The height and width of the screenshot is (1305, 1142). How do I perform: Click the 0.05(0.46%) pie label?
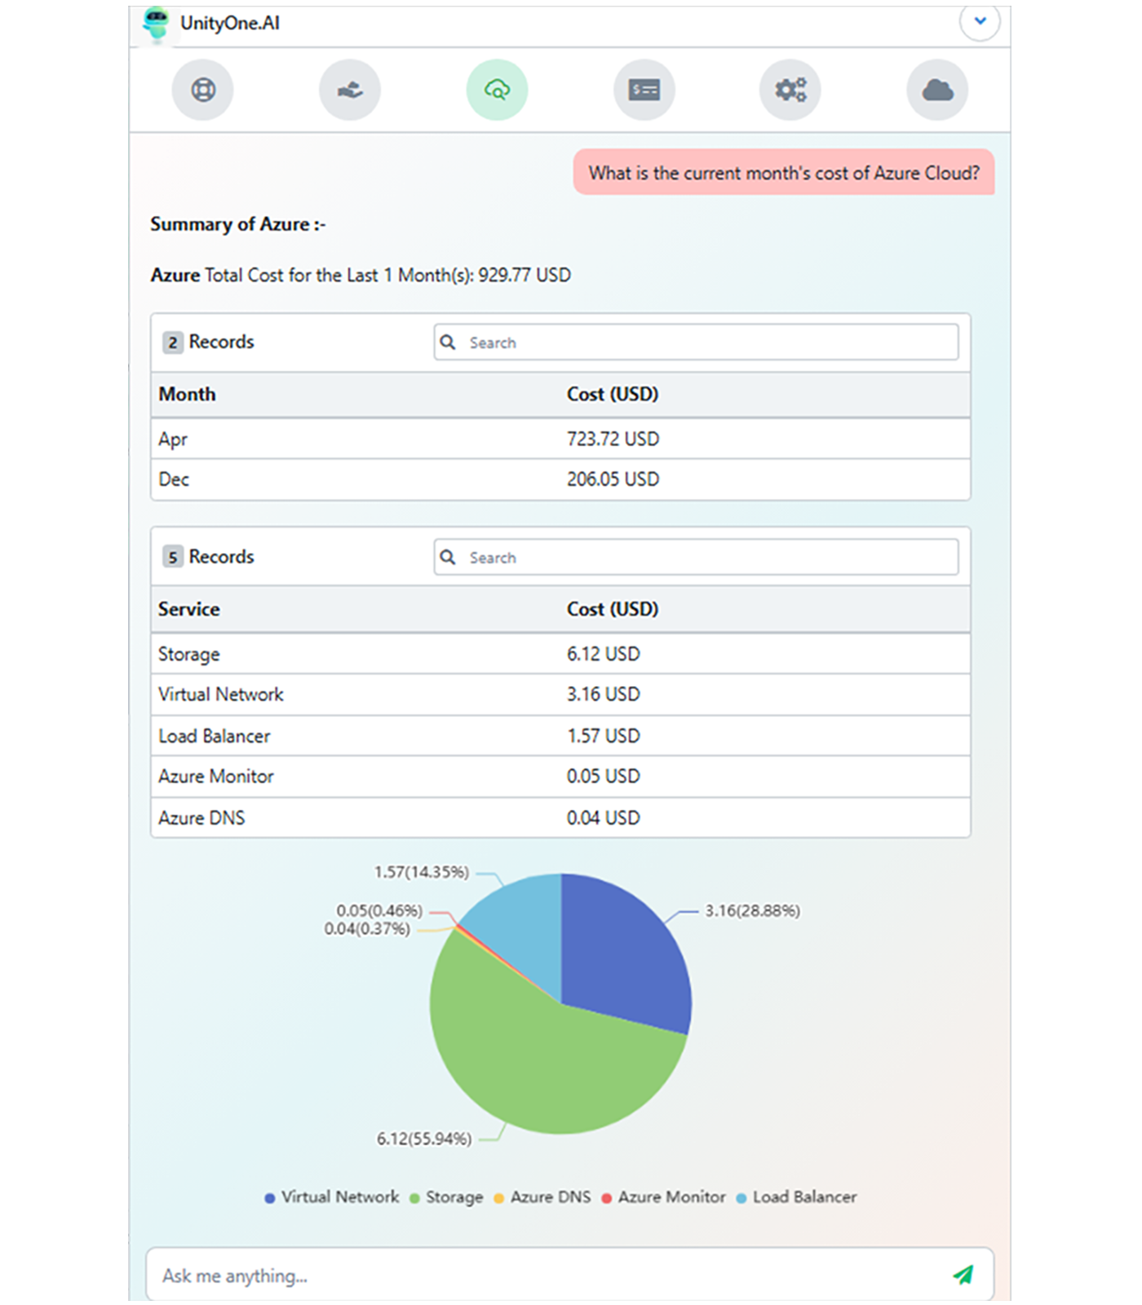379,910
